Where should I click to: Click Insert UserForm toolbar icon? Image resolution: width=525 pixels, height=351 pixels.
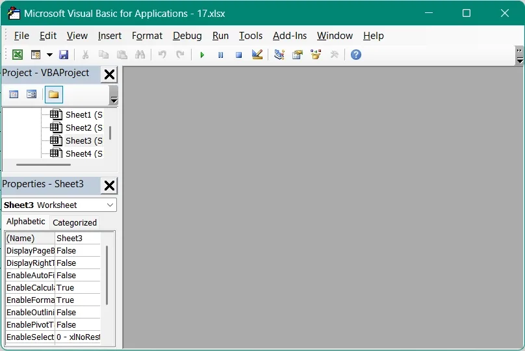click(x=36, y=55)
